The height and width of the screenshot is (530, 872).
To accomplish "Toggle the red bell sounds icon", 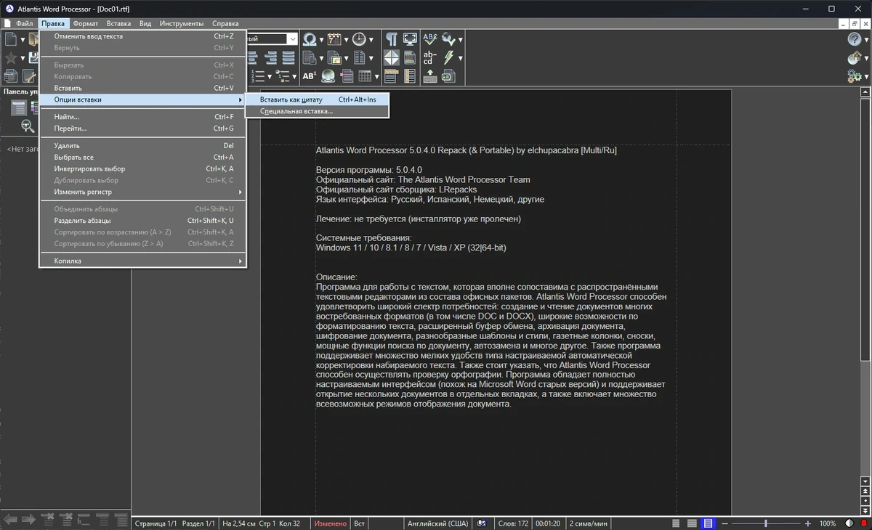I will tap(864, 523).
